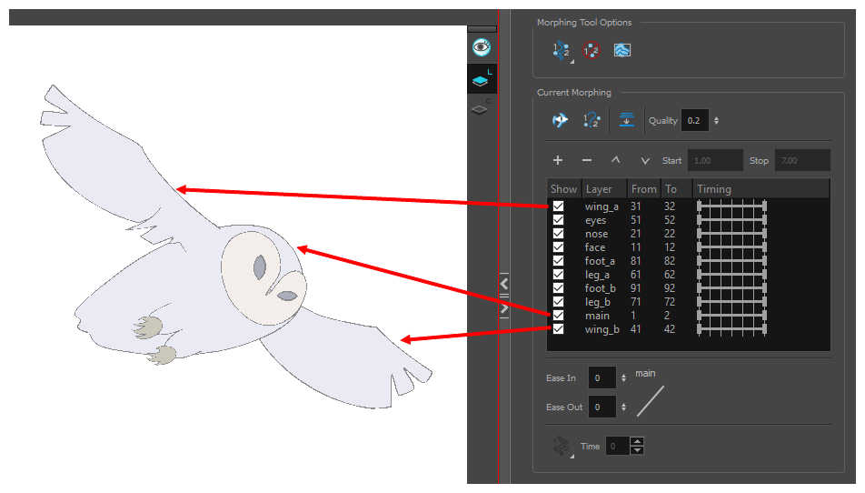865x493 pixels.
Task: Move layer up with the up arrow
Action: tap(616, 160)
